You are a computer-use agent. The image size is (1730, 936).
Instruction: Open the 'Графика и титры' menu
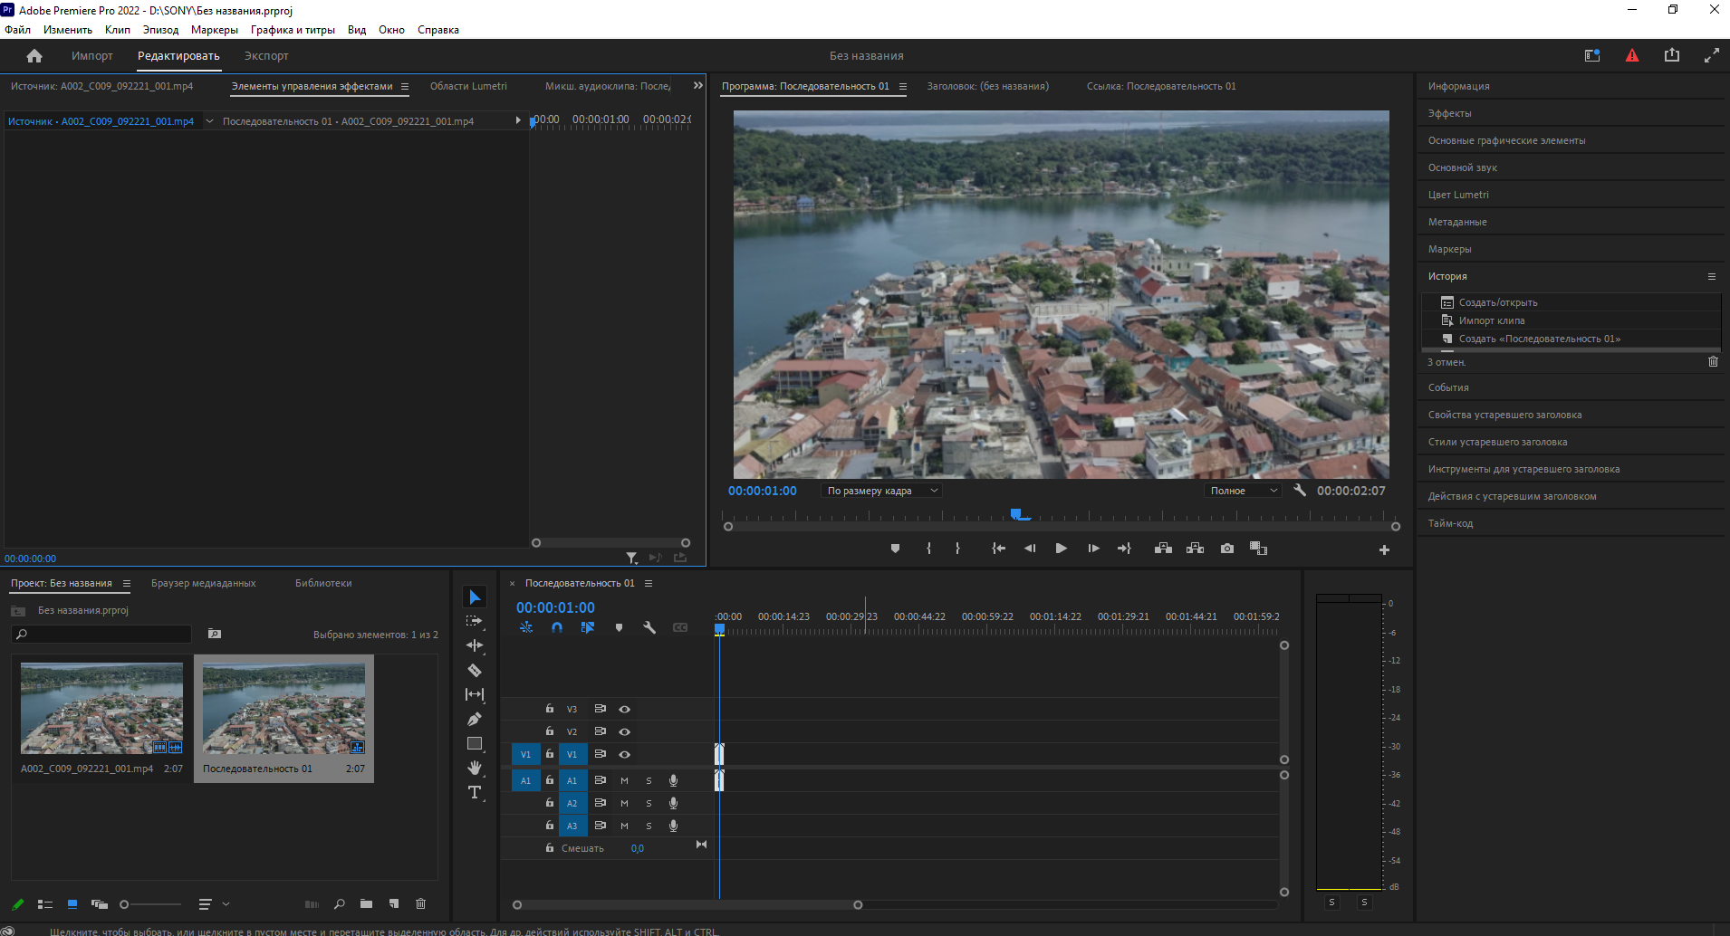tap(293, 30)
